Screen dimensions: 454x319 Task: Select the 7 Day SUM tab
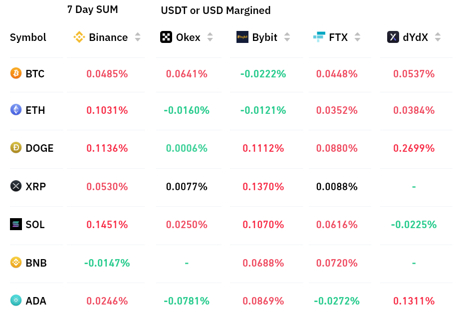[93, 9]
